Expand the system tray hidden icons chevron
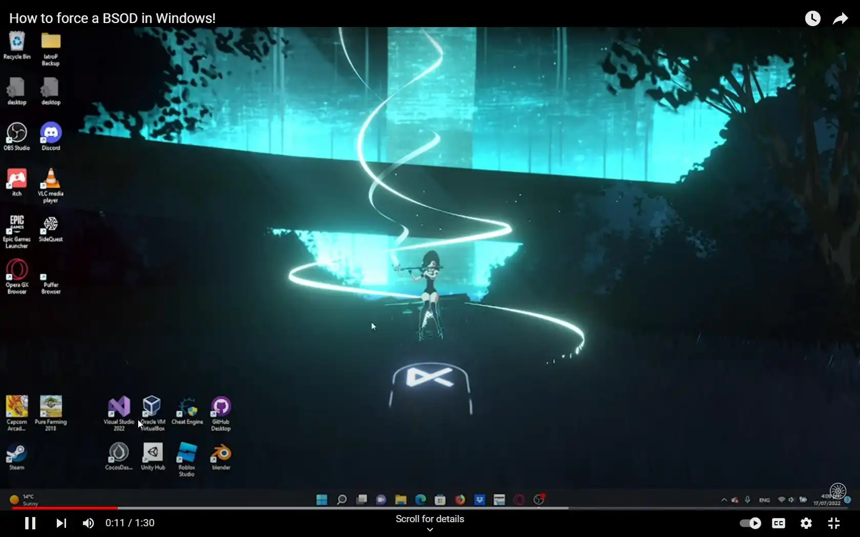Image resolution: width=860 pixels, height=537 pixels. pyautogui.click(x=724, y=500)
